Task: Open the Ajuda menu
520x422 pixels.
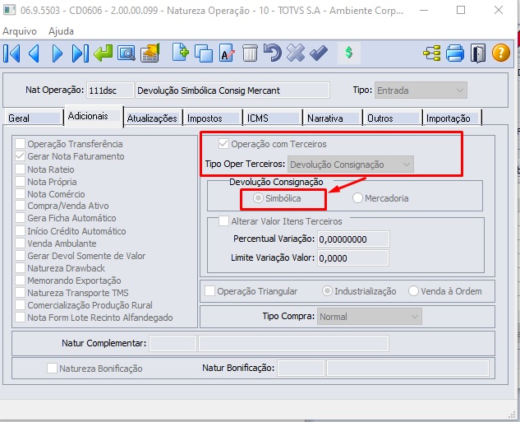Action: [x=61, y=31]
